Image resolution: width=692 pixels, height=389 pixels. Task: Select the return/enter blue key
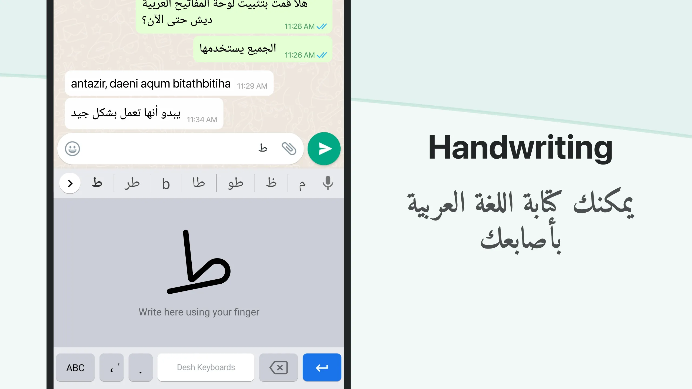[322, 367]
